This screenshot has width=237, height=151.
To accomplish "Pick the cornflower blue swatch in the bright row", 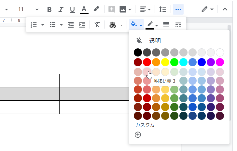I will (193, 62).
